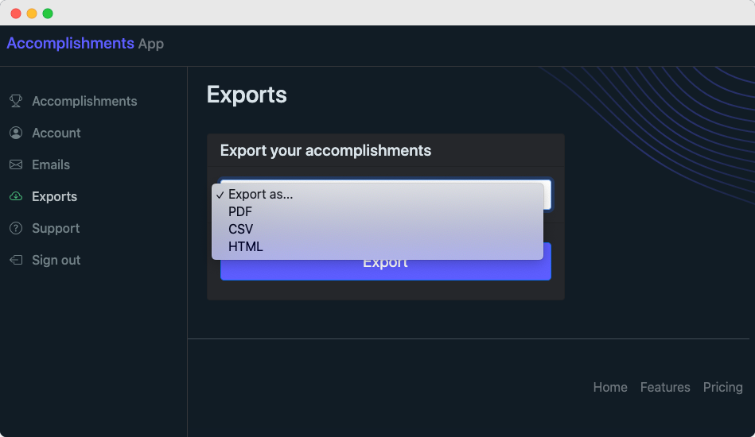Go to the Account page text link
This screenshot has width=755, height=437.
56,133
